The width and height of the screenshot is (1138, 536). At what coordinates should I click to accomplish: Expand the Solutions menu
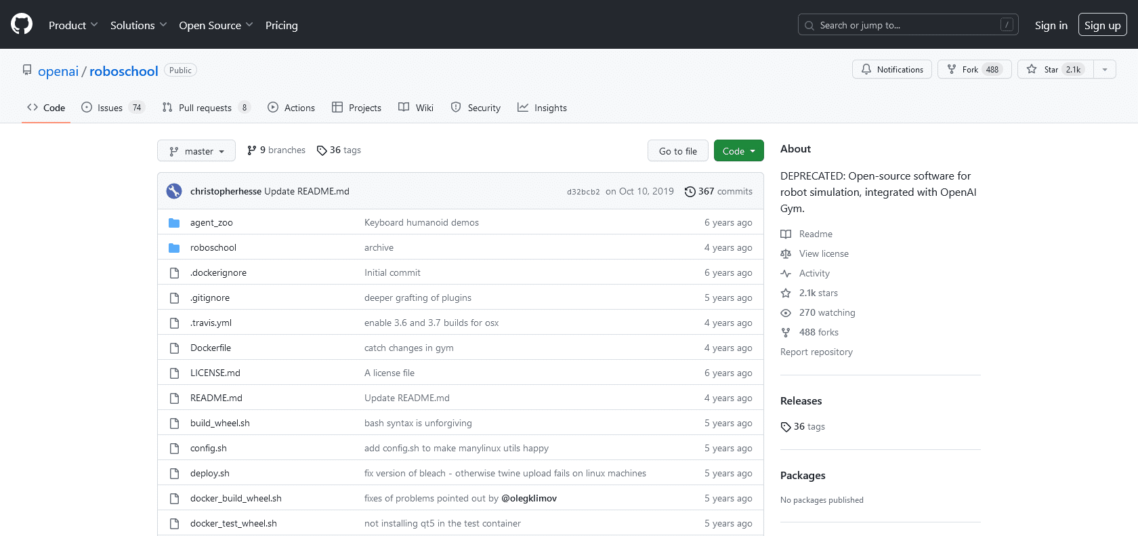tap(138, 25)
